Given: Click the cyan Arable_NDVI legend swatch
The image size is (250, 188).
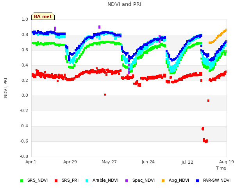Looking at the screenshot, I should coord(87,181).
